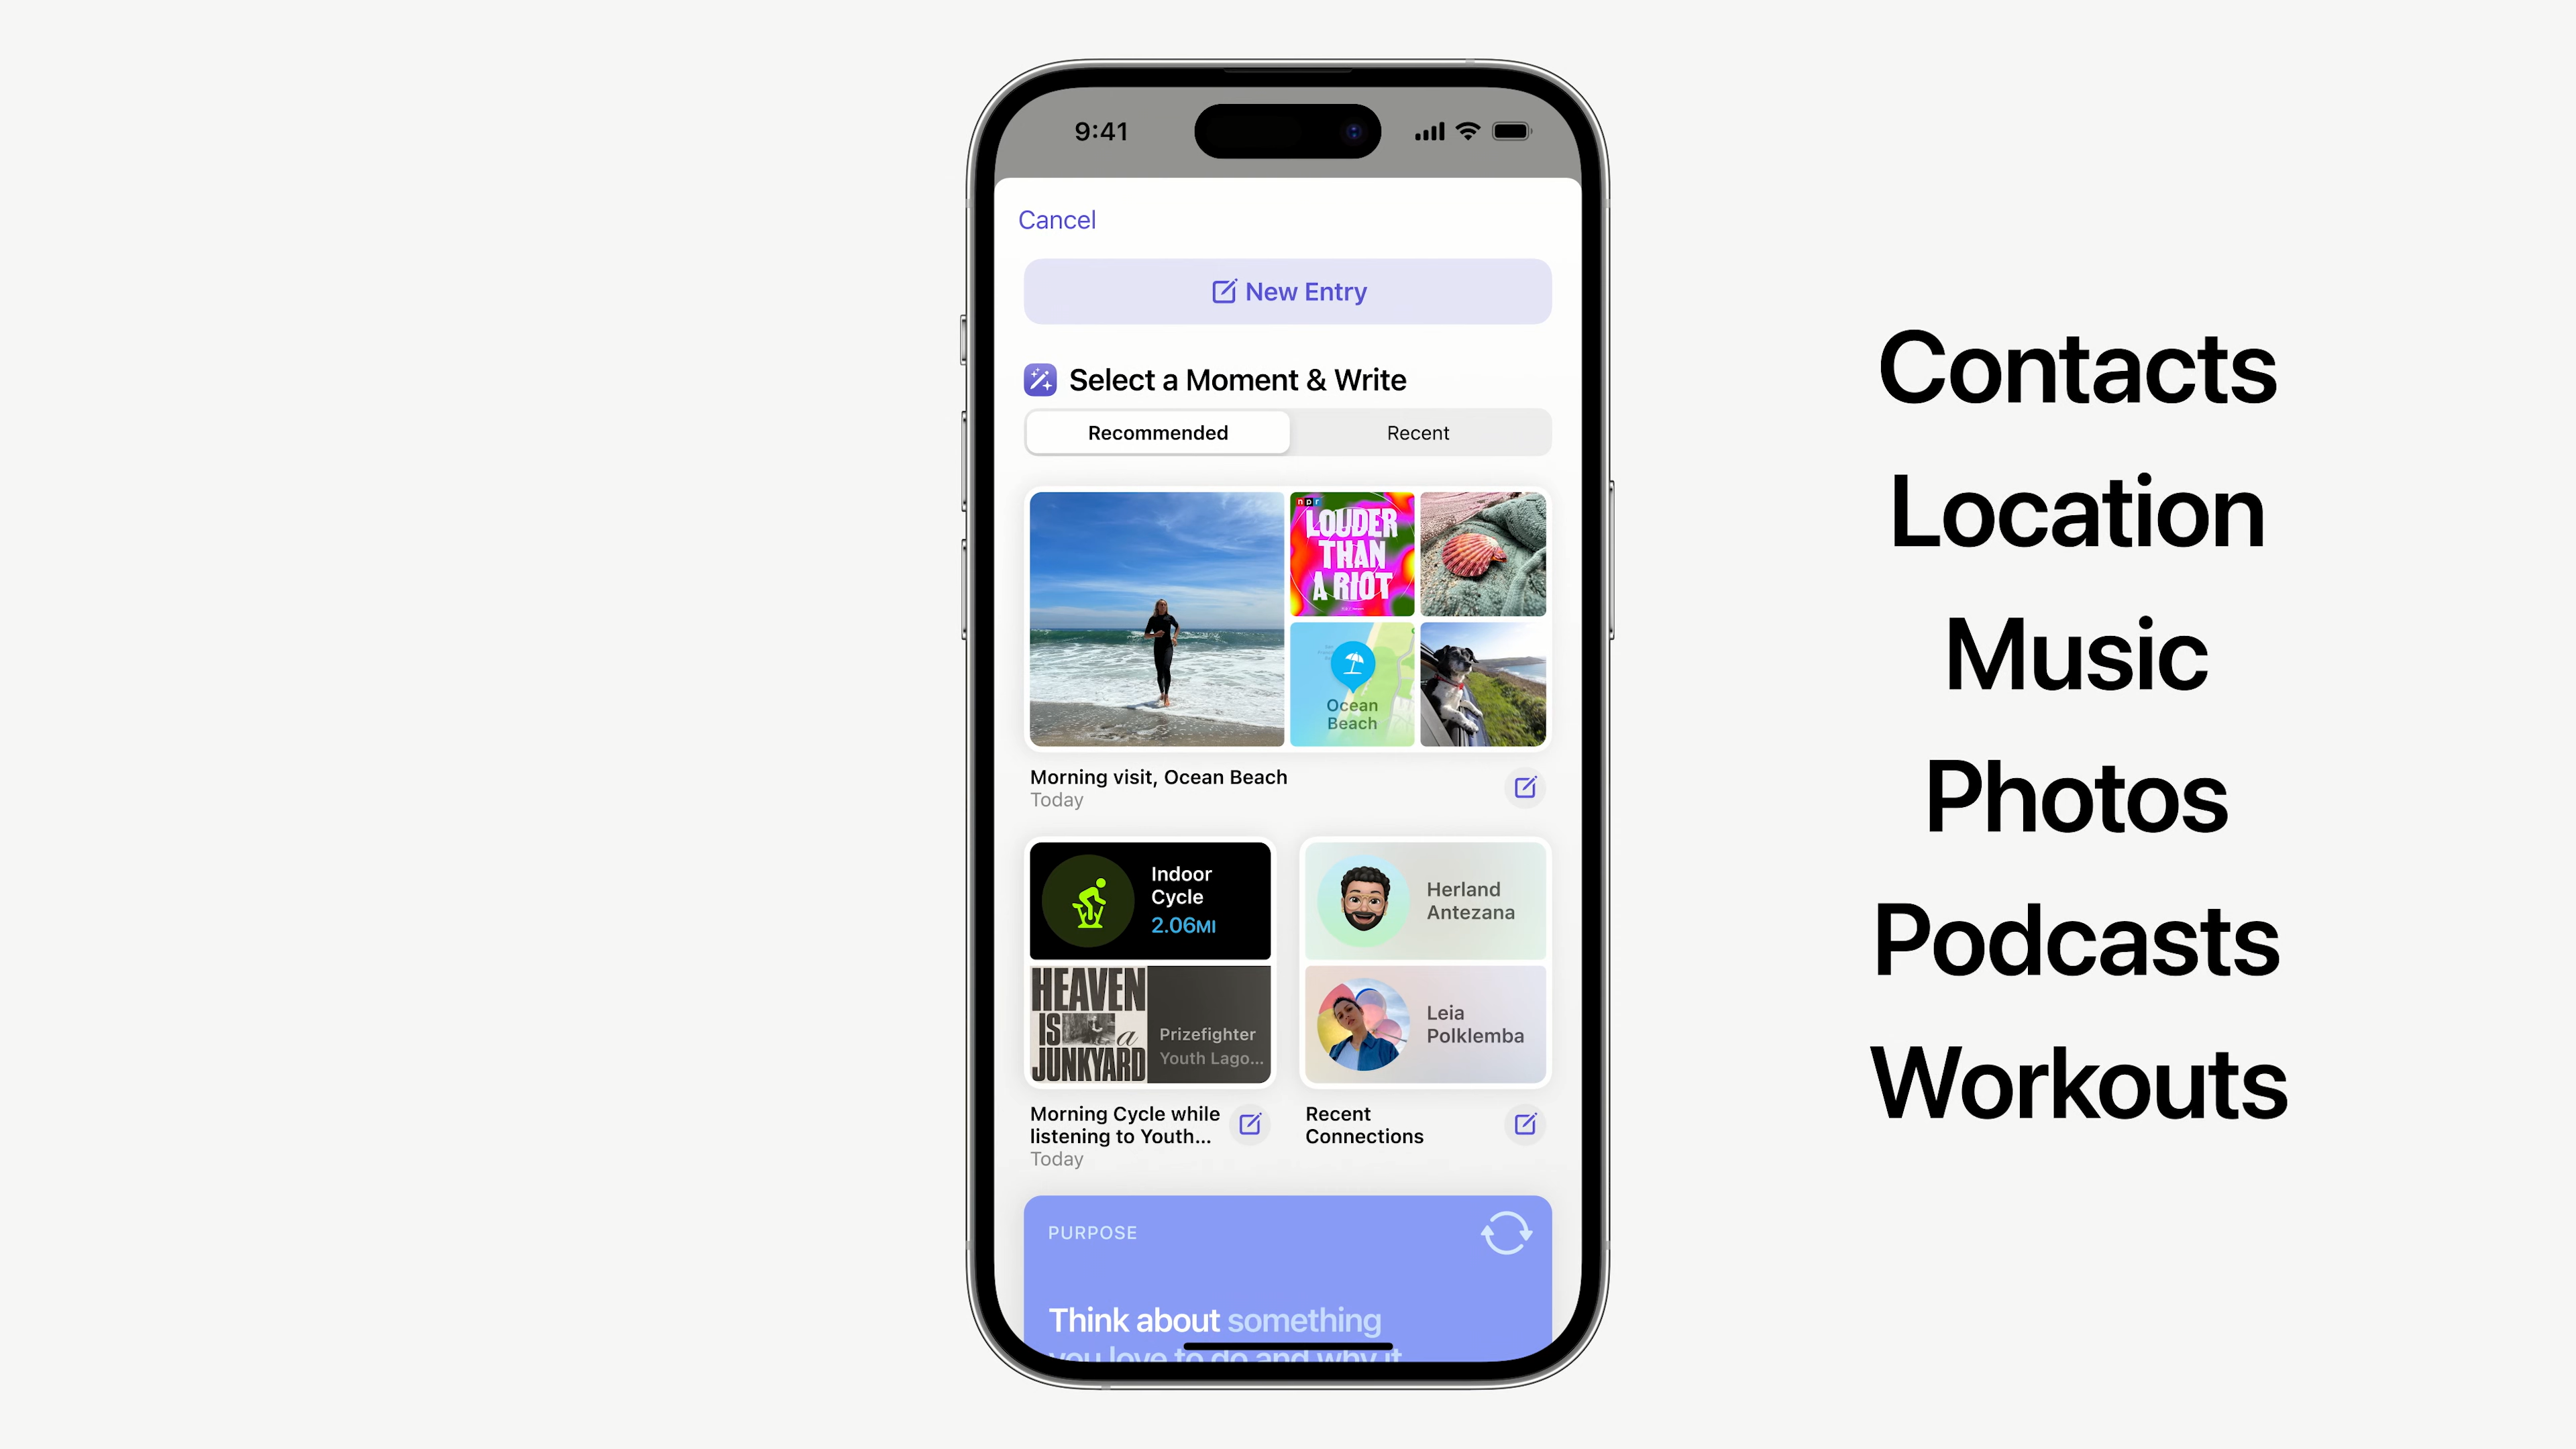Tap the Cancel button

1058,219
